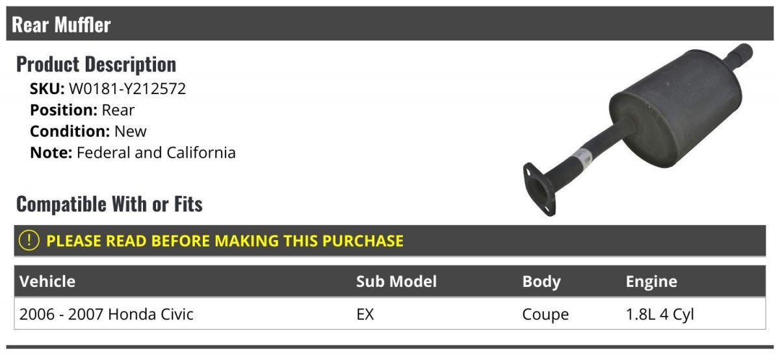The width and height of the screenshot is (780, 355).
Task: Click the SKU label text
Action: 47,89
